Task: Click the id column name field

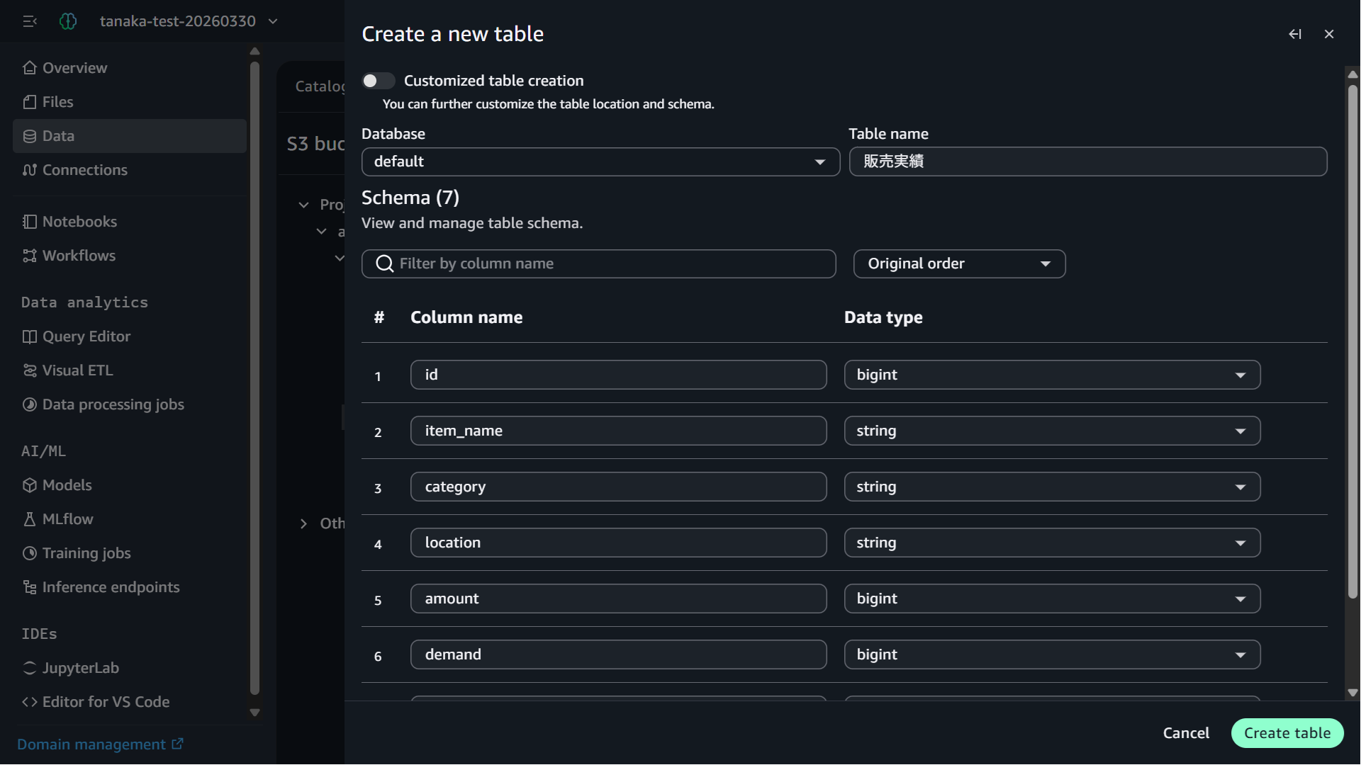Action: tap(618, 375)
